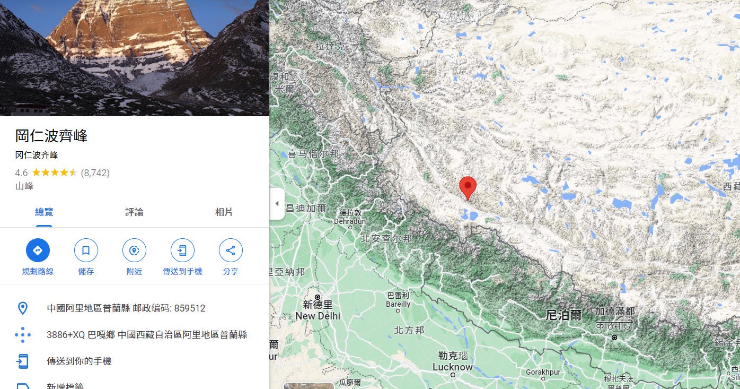Click the satellite layer thumbnail at map bottom

[309, 385]
